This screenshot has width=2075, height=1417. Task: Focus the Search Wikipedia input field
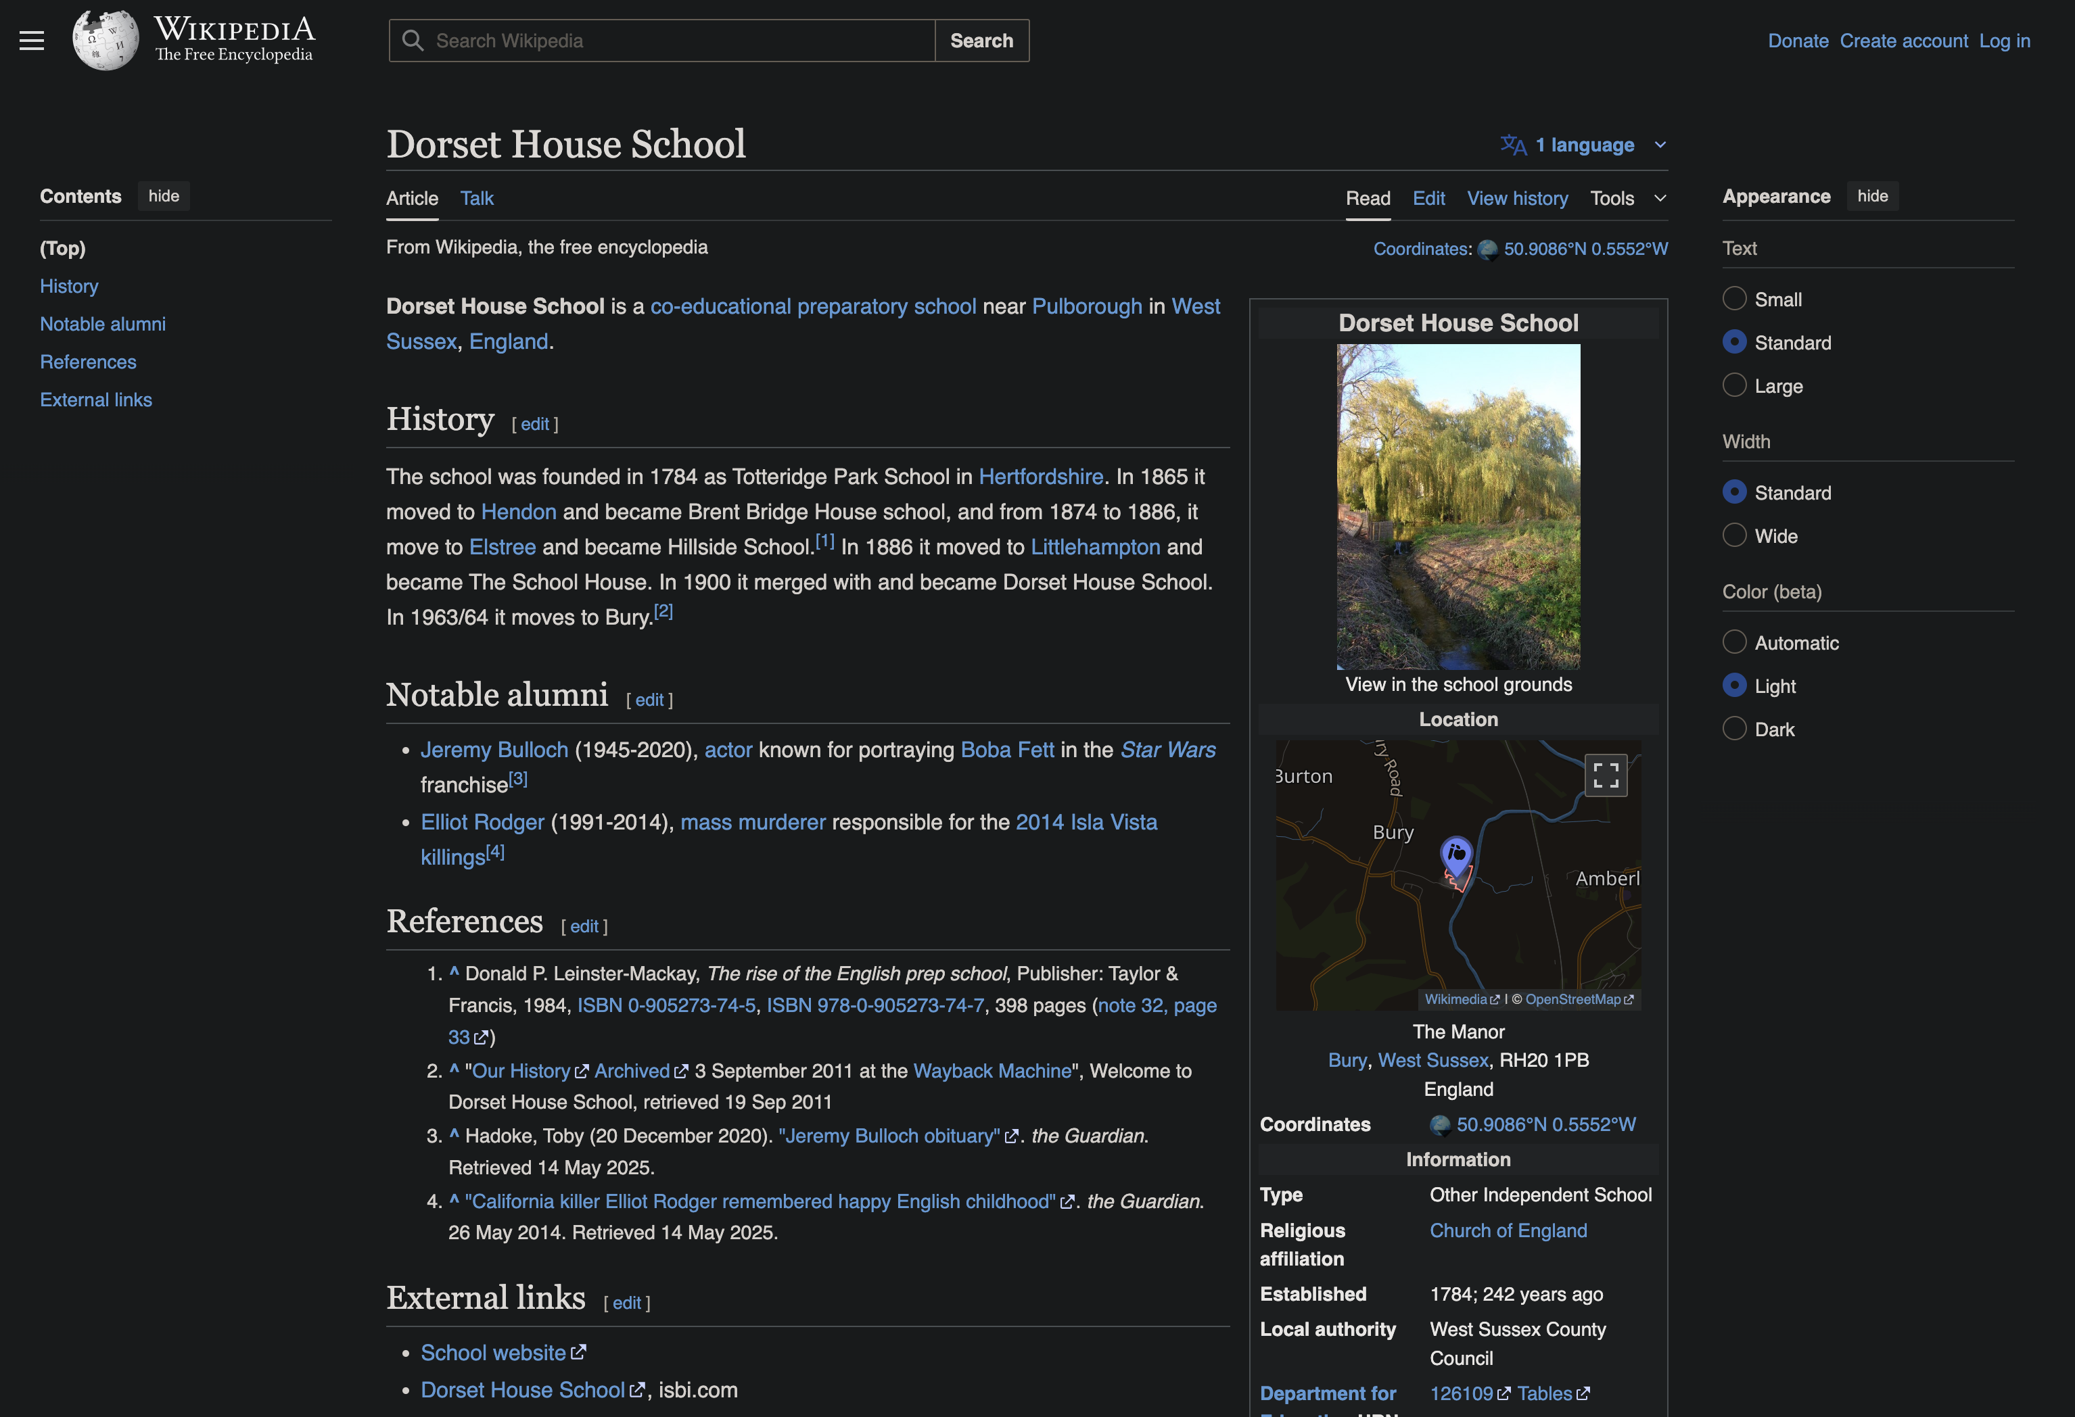tap(678, 40)
